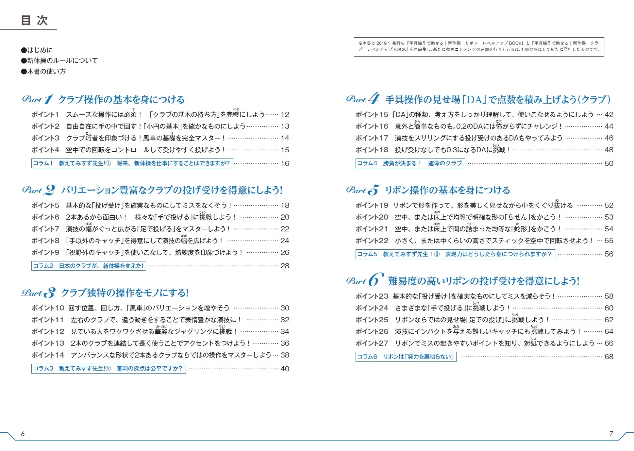The height and width of the screenshot is (451, 634).
Task: Open コラム5 表現力 boxed entry
Action: (455, 254)
